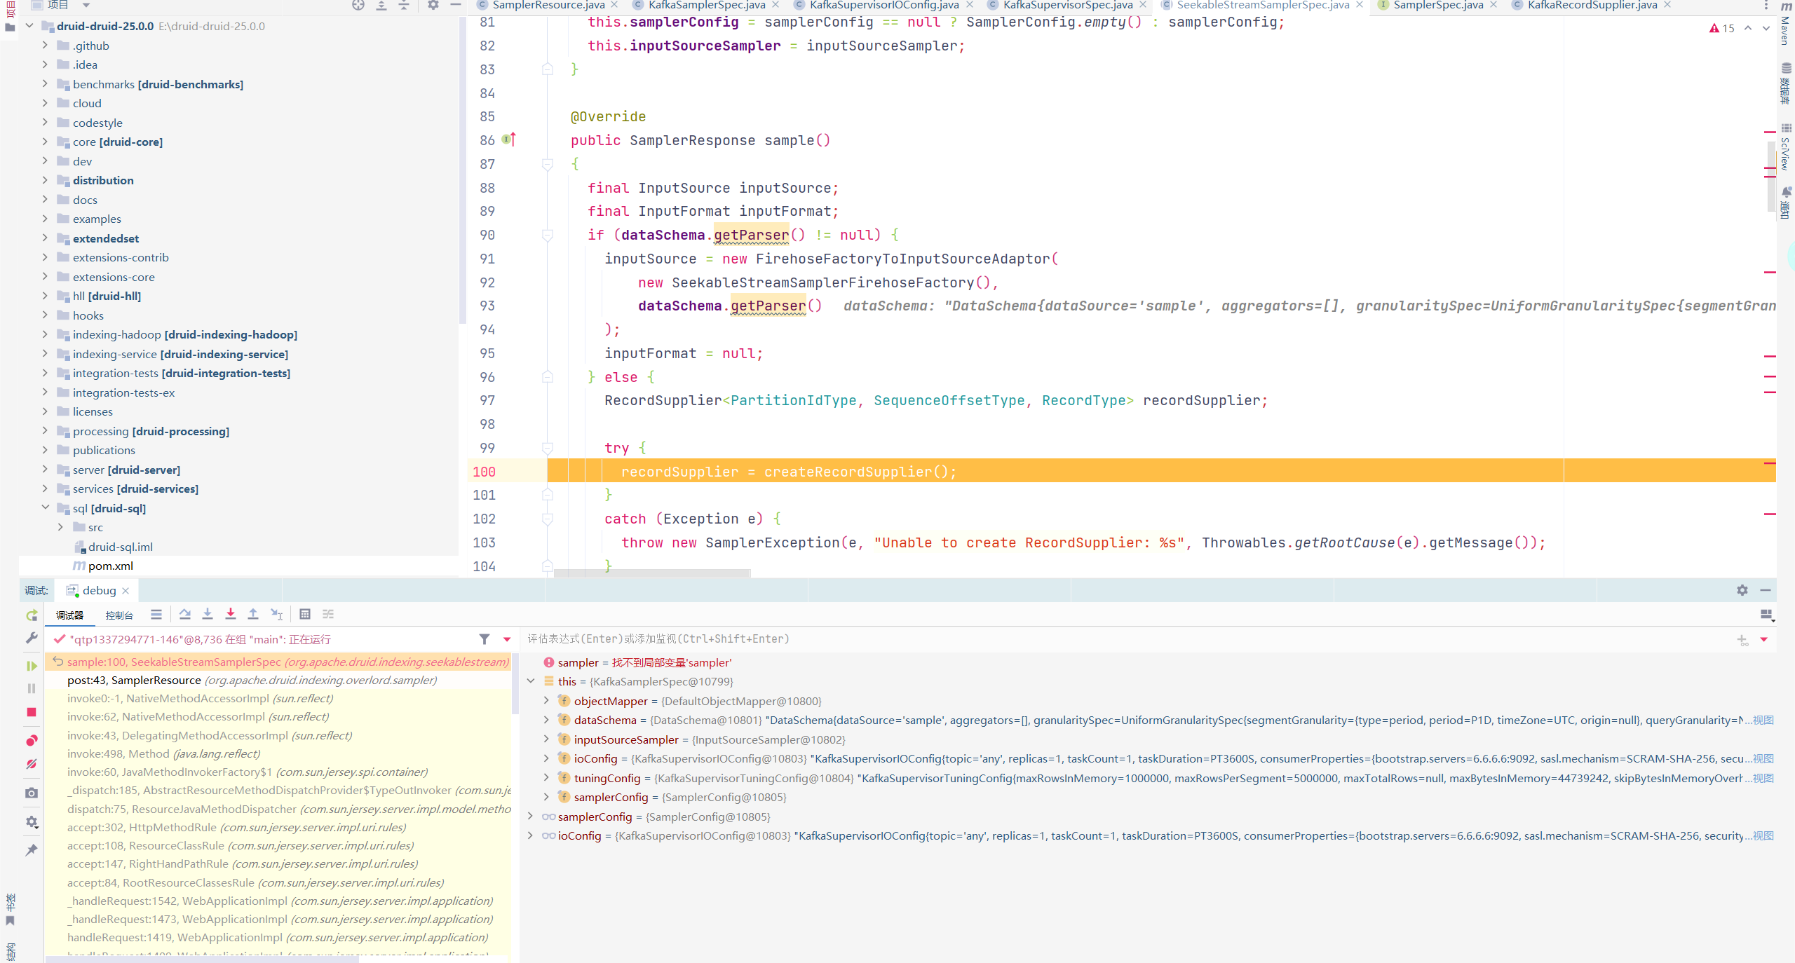Stop the debug session

pos(32,712)
